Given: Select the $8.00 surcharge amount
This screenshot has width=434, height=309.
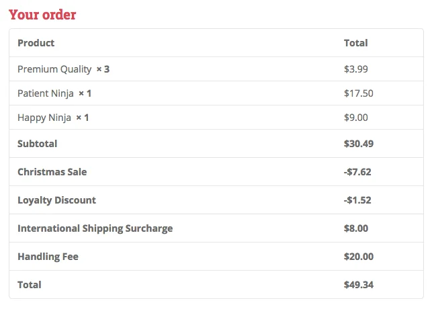Looking at the screenshot, I should (355, 228).
